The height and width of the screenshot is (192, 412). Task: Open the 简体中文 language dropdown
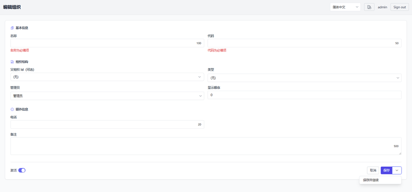pos(345,7)
